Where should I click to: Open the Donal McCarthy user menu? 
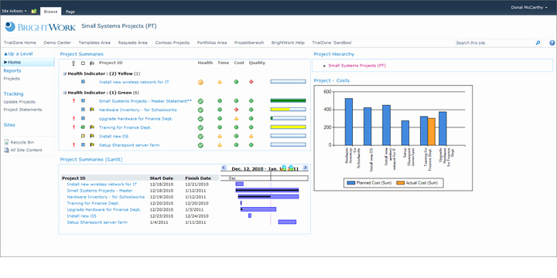(528, 8)
